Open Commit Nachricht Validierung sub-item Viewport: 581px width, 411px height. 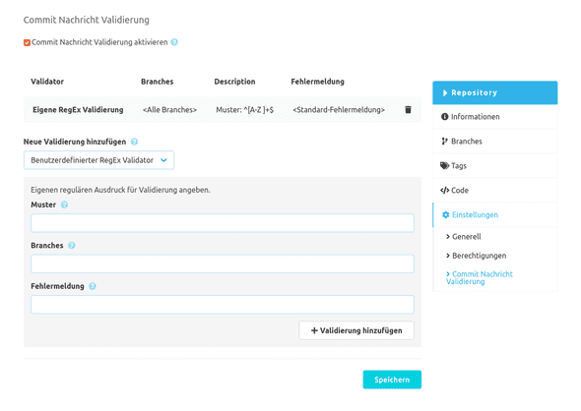(480, 278)
